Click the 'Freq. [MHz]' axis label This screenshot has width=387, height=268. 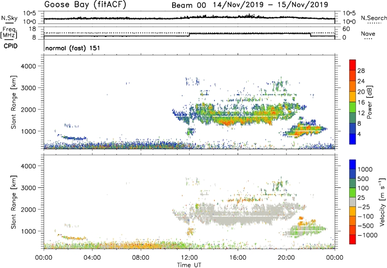click(9, 33)
